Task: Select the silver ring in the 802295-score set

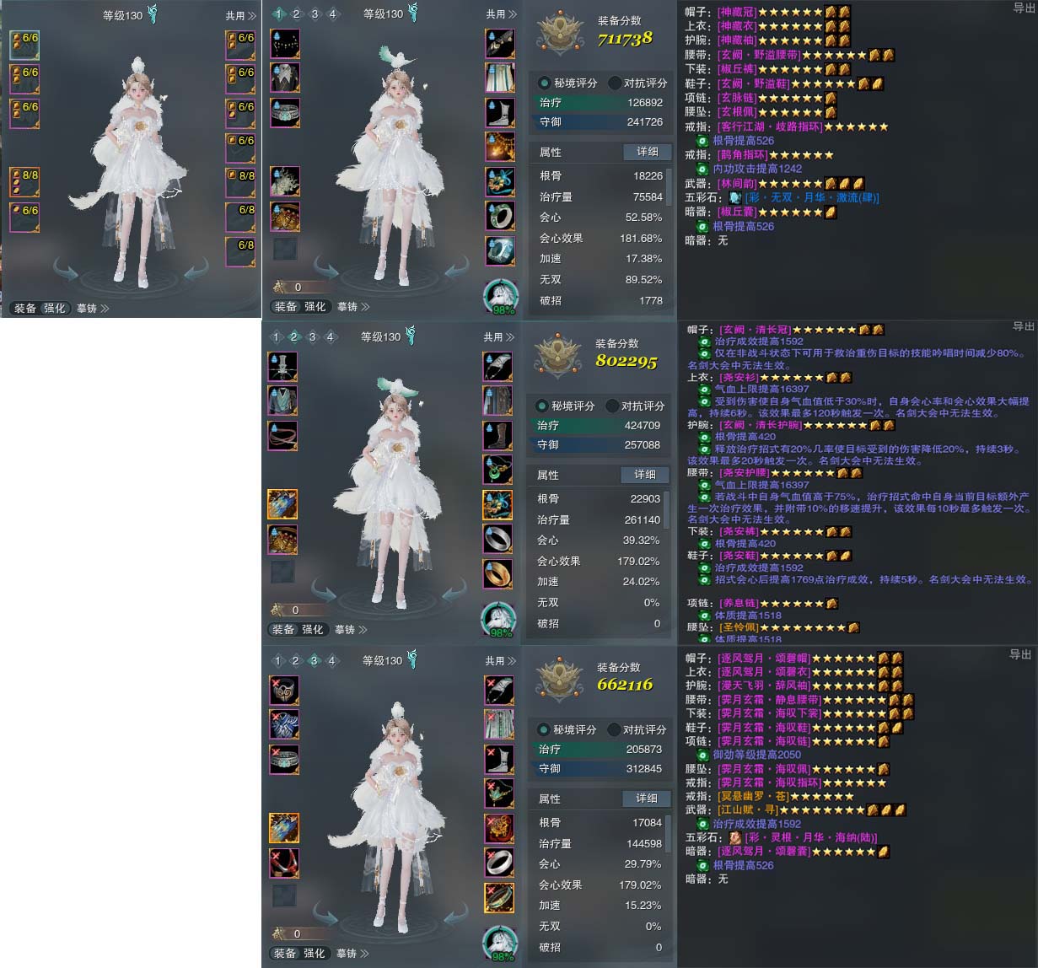Action: pos(497,540)
